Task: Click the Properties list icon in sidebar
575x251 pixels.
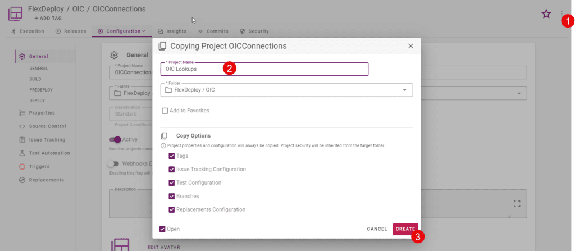Action: [22, 113]
